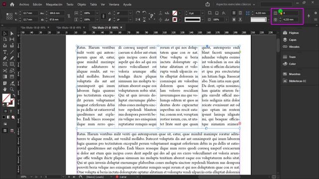Click the Home icon
This screenshot has width=319, height=179.
point(12,4)
